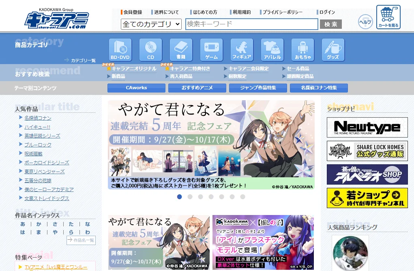
Task: Select キャラアニ特典付き recommended search
Action: (x=190, y=69)
